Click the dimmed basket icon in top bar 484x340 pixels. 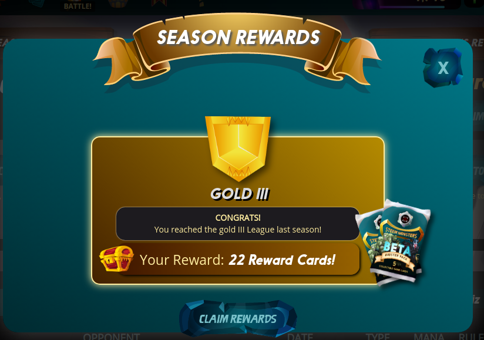(118, 4)
